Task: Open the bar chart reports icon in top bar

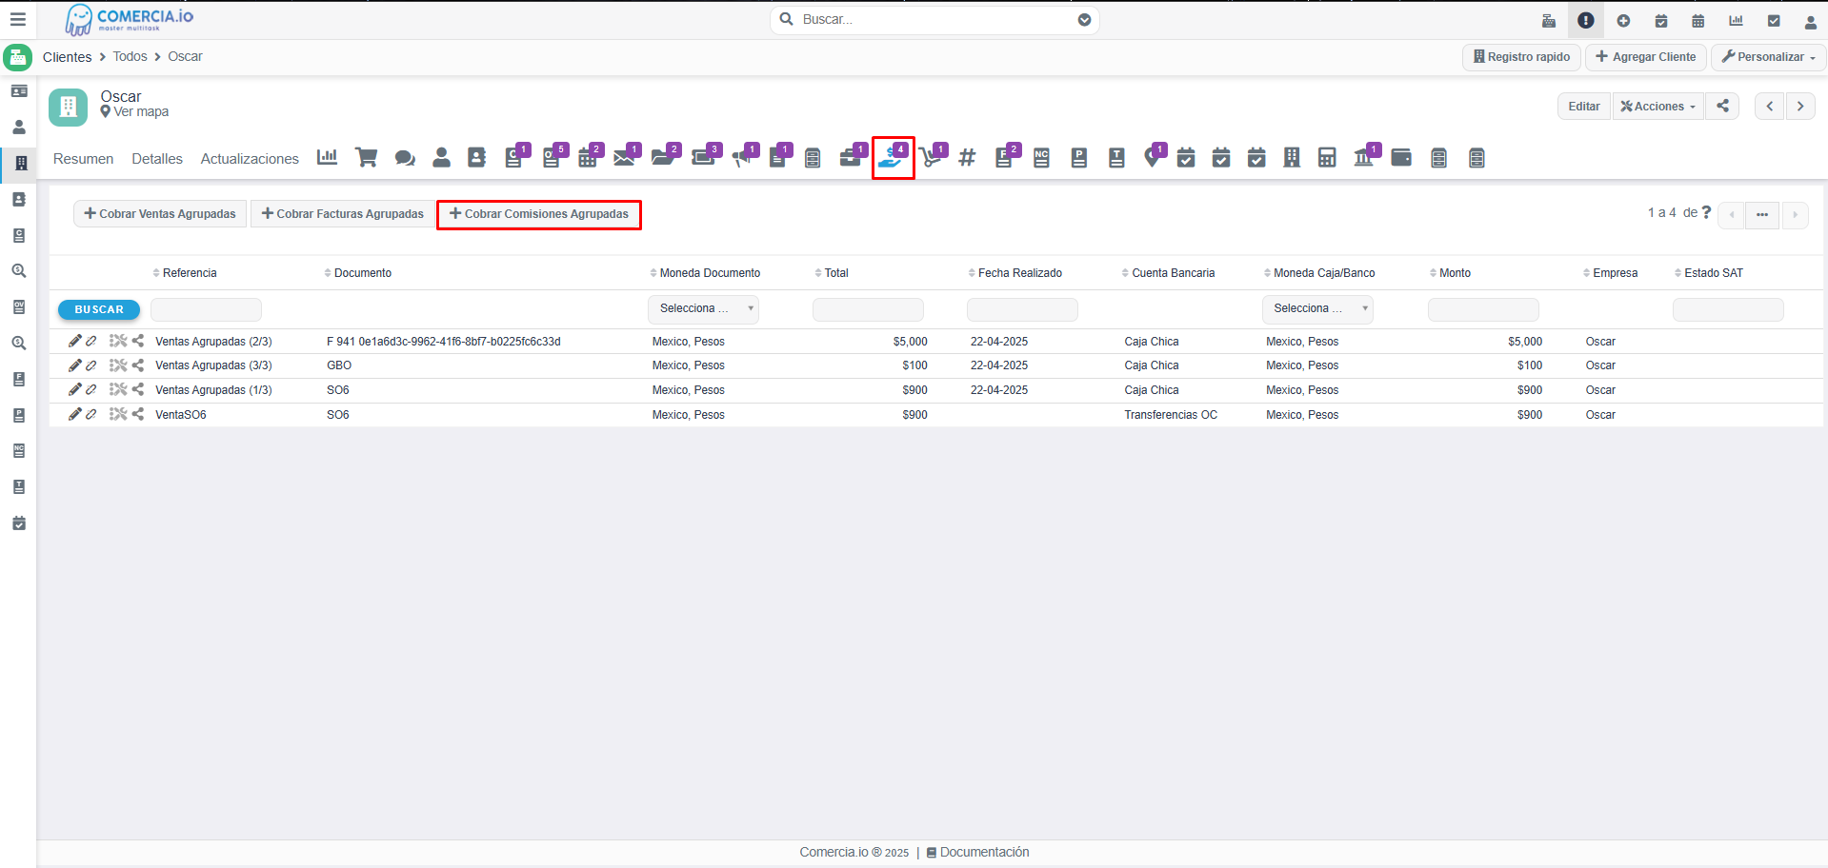Action: pyautogui.click(x=1736, y=20)
